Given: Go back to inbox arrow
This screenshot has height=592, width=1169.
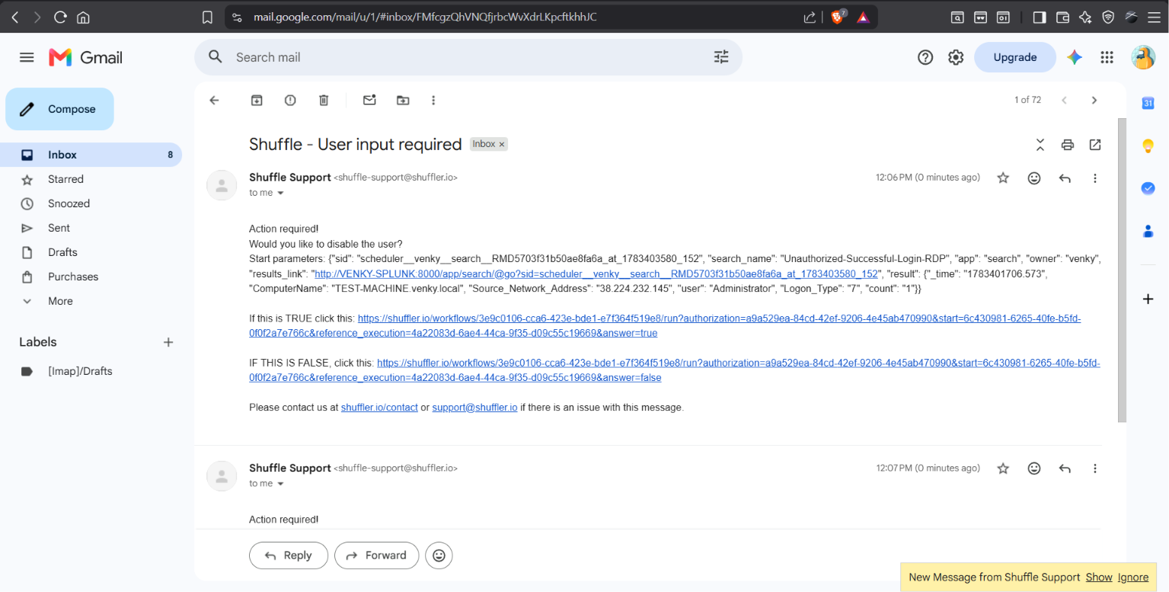Looking at the screenshot, I should pyautogui.click(x=214, y=100).
